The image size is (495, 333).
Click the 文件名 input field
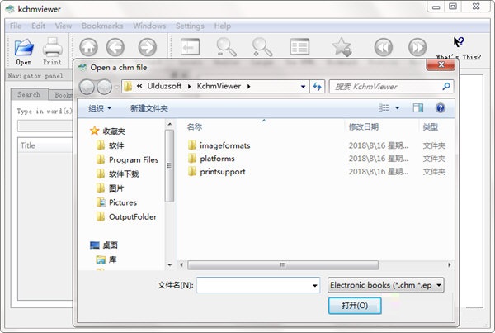(x=258, y=285)
